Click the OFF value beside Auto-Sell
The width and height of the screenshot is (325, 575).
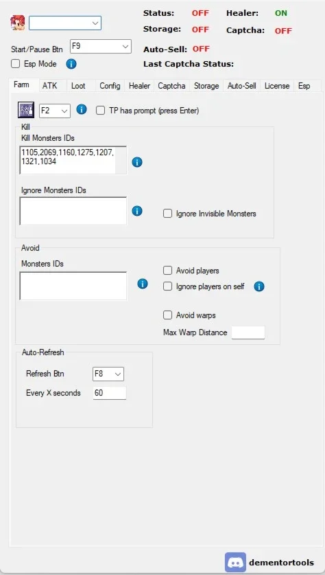[201, 49]
